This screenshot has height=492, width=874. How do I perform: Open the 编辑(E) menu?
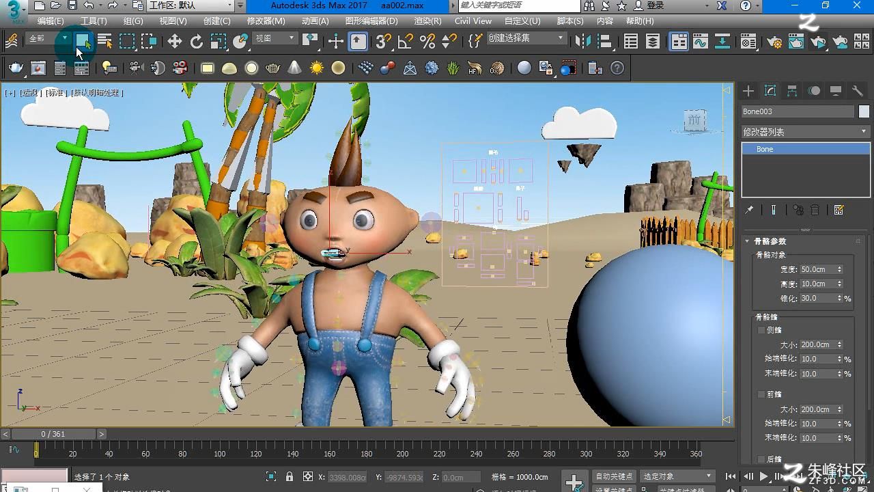click(51, 21)
